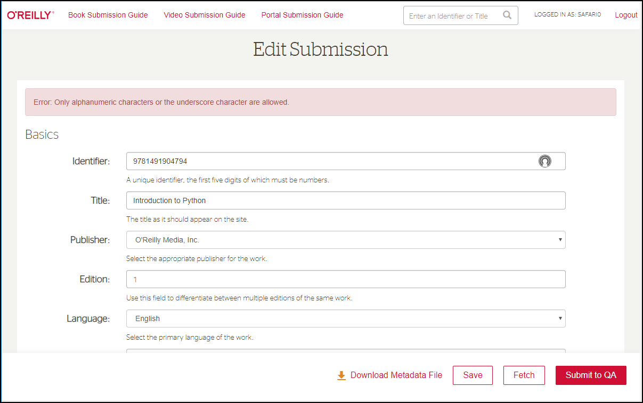The image size is (643, 403).
Task: Click the 'A unique identifier' help text
Action: pyautogui.click(x=227, y=180)
